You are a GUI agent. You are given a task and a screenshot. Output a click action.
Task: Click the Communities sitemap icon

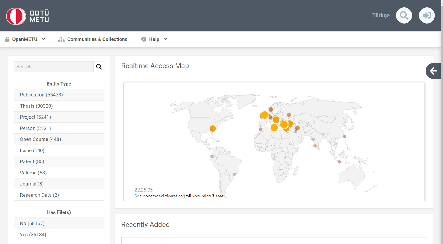coord(61,39)
